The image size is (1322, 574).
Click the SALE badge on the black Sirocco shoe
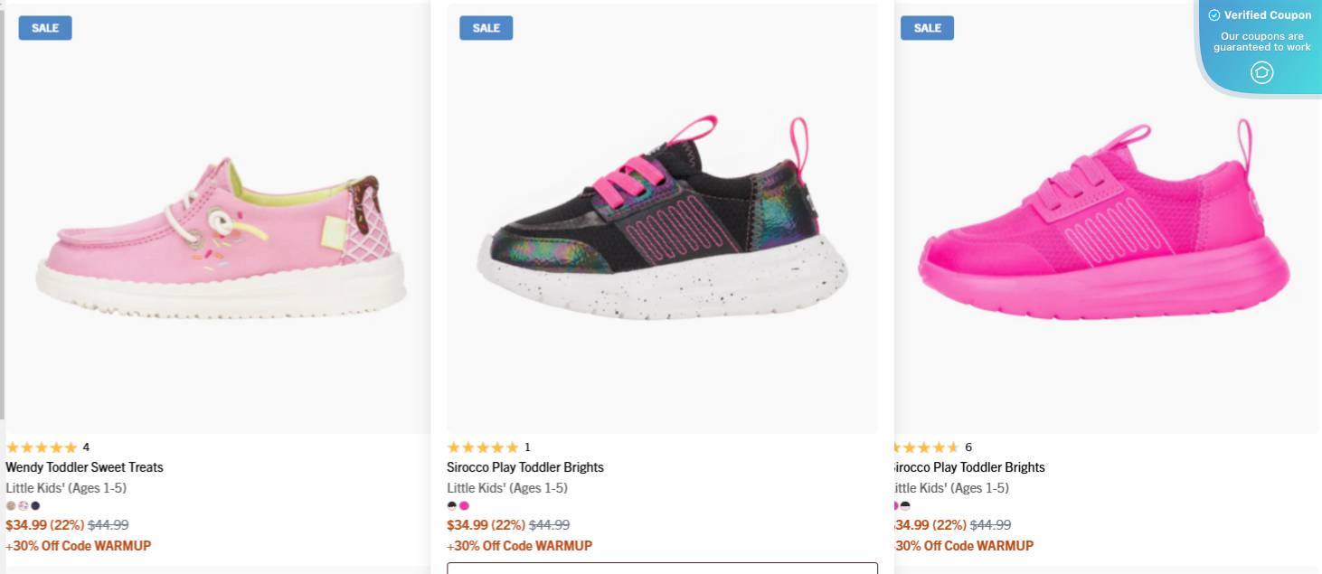click(x=486, y=28)
